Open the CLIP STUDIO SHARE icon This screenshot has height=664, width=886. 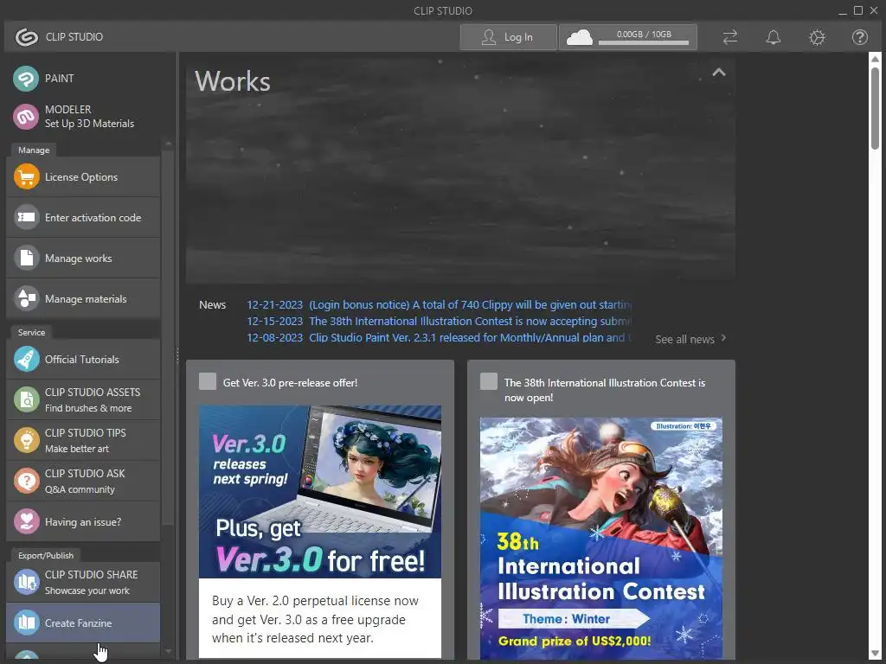click(26, 582)
